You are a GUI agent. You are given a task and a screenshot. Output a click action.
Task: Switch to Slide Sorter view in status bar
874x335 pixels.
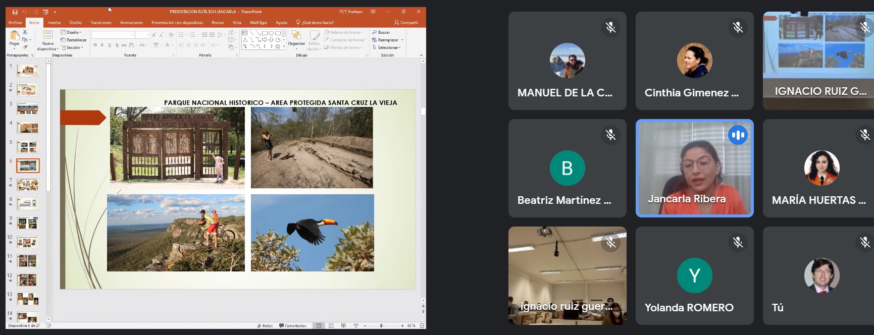pyautogui.click(x=331, y=326)
